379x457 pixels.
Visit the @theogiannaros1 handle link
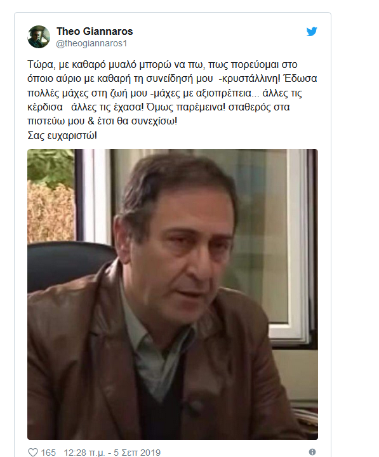click(x=91, y=43)
